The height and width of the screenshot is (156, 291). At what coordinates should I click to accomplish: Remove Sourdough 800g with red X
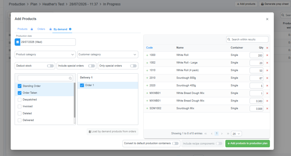[267, 78]
